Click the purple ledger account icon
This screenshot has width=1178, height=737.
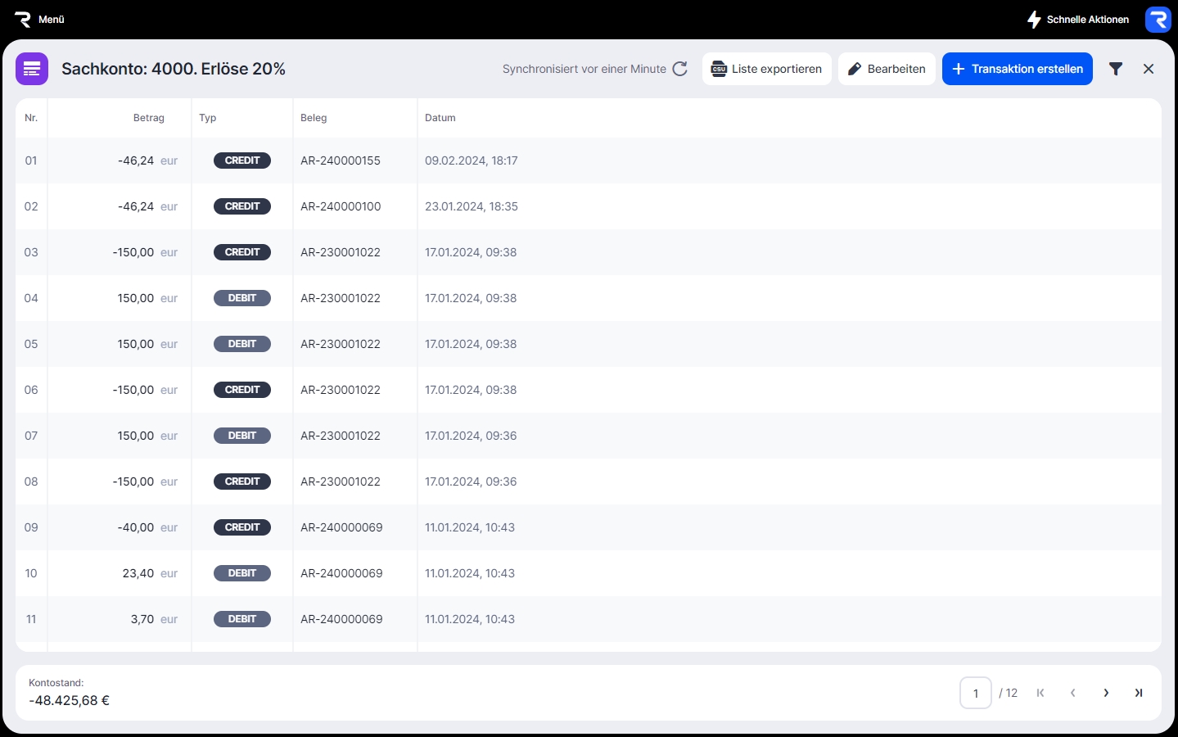pos(32,69)
